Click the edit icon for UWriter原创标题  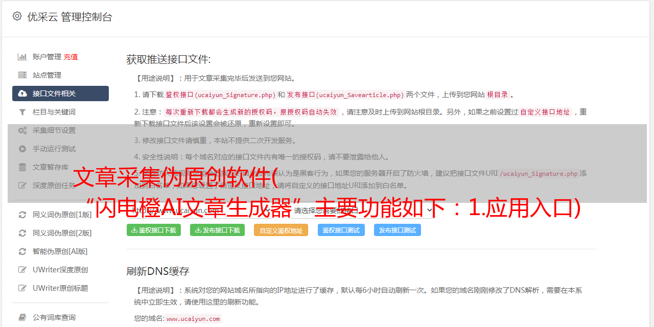tap(22, 288)
